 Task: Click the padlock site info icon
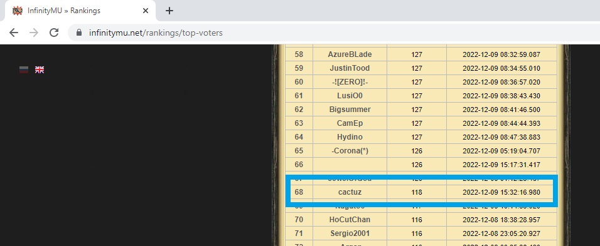coord(79,33)
